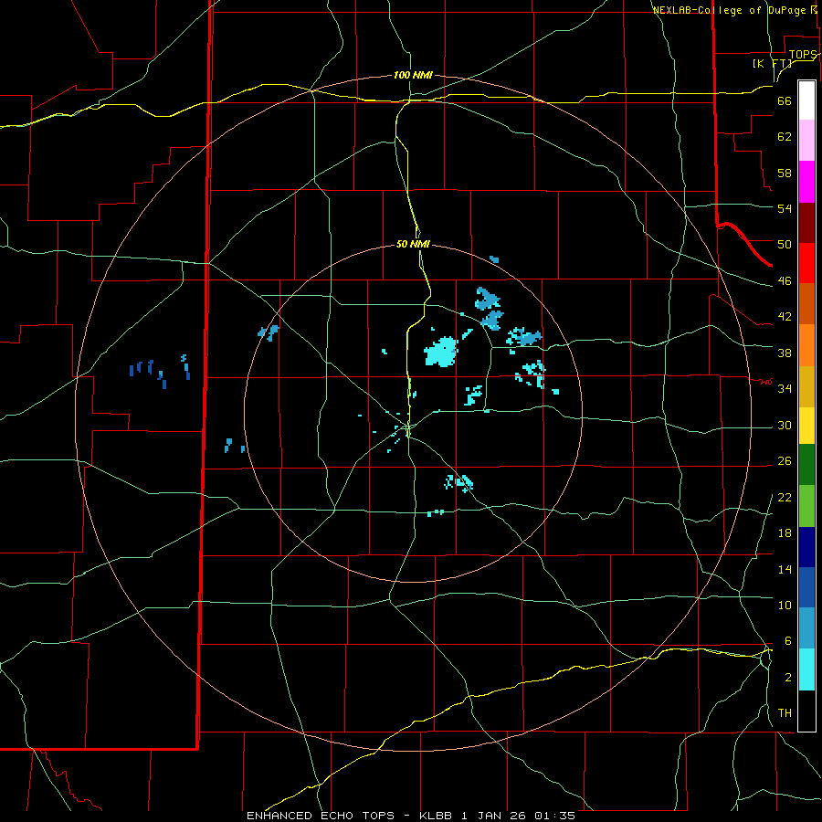Click the "NEXLAB-College of DuPage" credit text
The image size is (822, 822).
[x=730, y=10]
